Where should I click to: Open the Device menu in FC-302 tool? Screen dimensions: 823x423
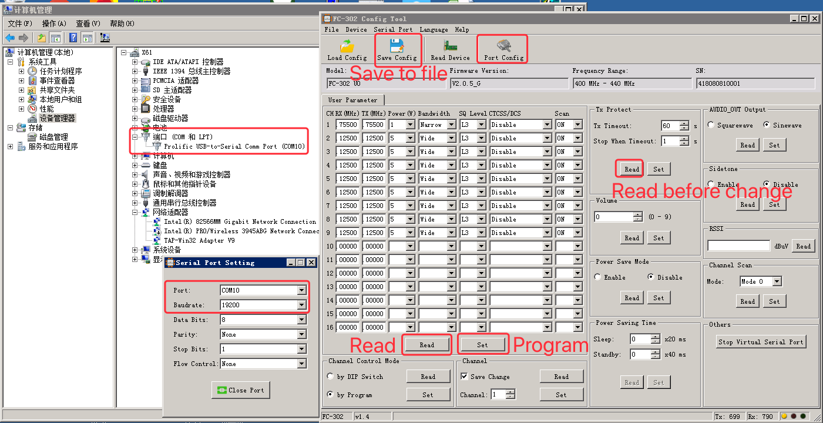pyautogui.click(x=356, y=29)
